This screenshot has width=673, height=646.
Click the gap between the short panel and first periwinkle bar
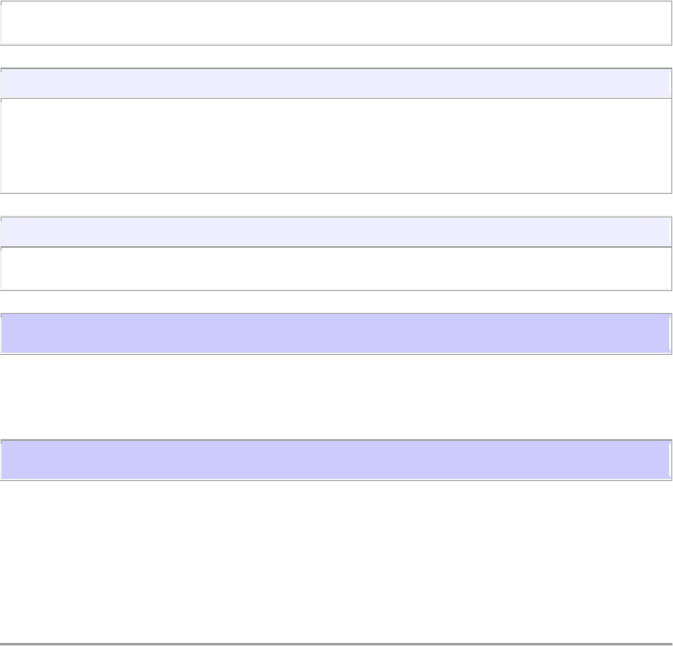point(336,302)
